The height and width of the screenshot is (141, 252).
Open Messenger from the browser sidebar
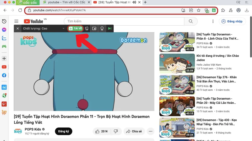[4, 30]
